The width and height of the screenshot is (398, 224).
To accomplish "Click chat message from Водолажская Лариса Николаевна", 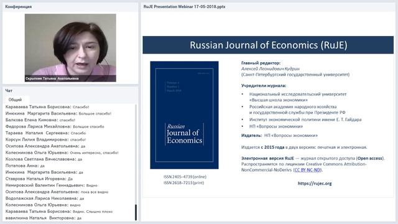I will click(45, 198).
